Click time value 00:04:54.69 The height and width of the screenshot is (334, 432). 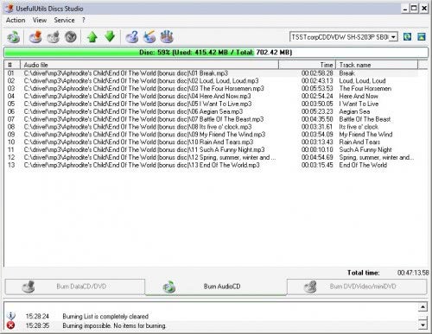317,157
